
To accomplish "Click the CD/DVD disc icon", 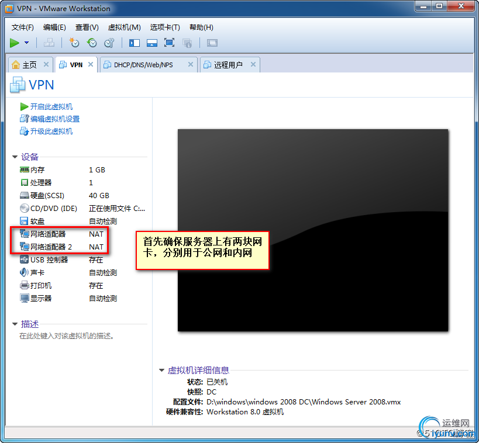I will coord(24,208).
